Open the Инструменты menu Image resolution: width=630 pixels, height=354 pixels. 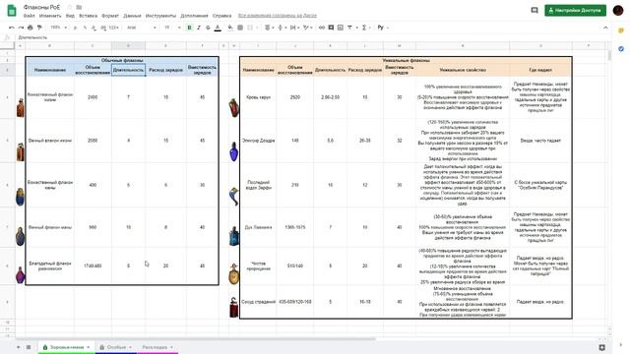[160, 16]
